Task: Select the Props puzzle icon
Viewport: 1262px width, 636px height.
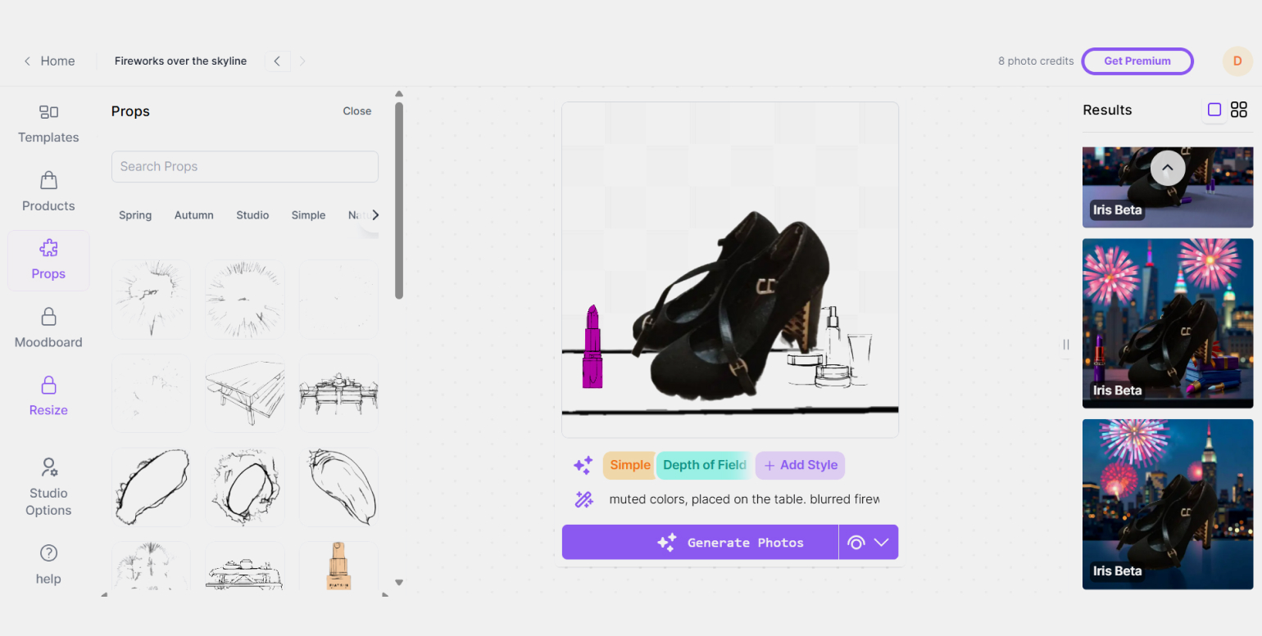Action: pyautogui.click(x=48, y=250)
